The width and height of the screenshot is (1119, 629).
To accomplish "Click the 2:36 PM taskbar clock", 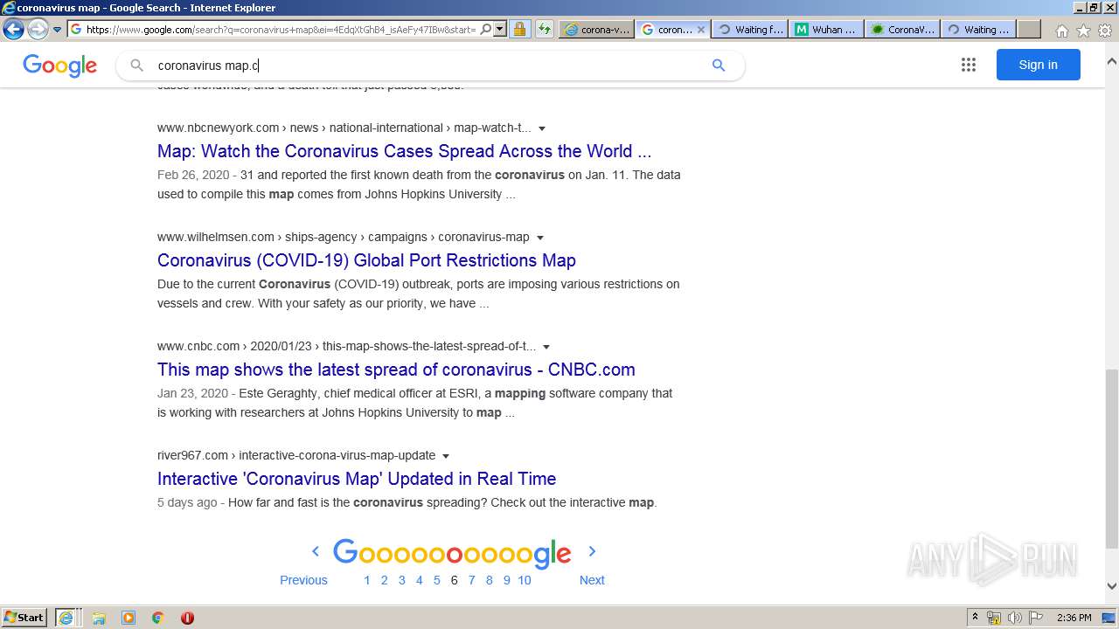I will (x=1074, y=618).
